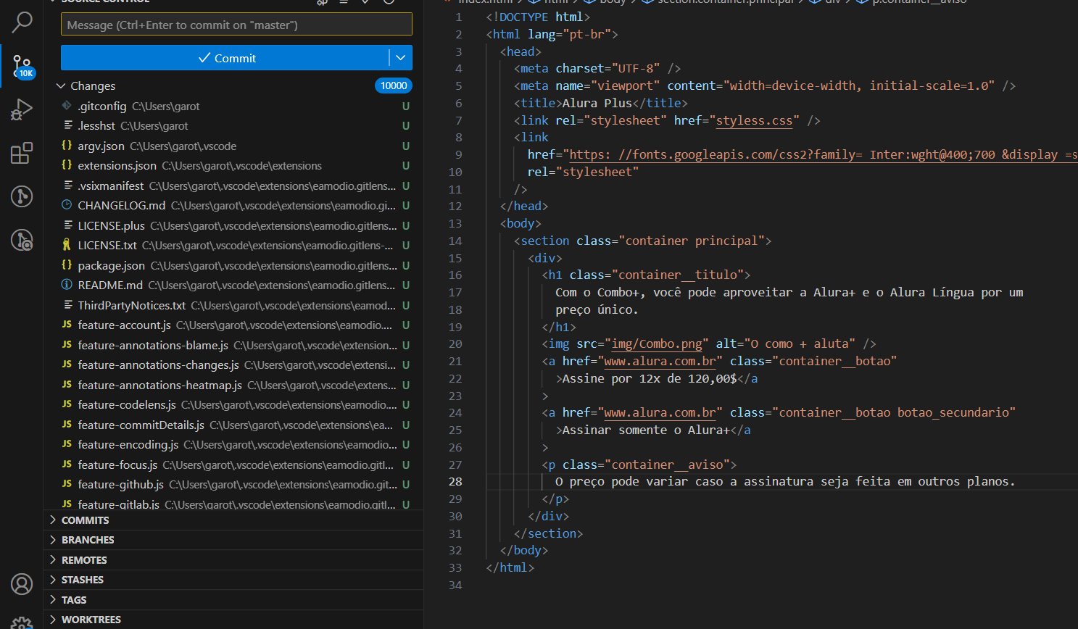Viewport: 1078px width, 629px height.
Task: Click the 'O preço pode variar' text line
Action: coord(785,481)
